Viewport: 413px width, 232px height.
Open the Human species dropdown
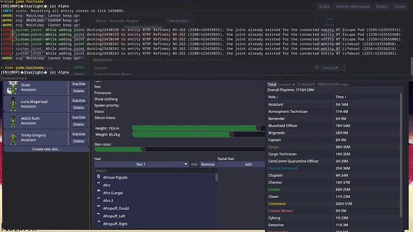tap(330, 68)
